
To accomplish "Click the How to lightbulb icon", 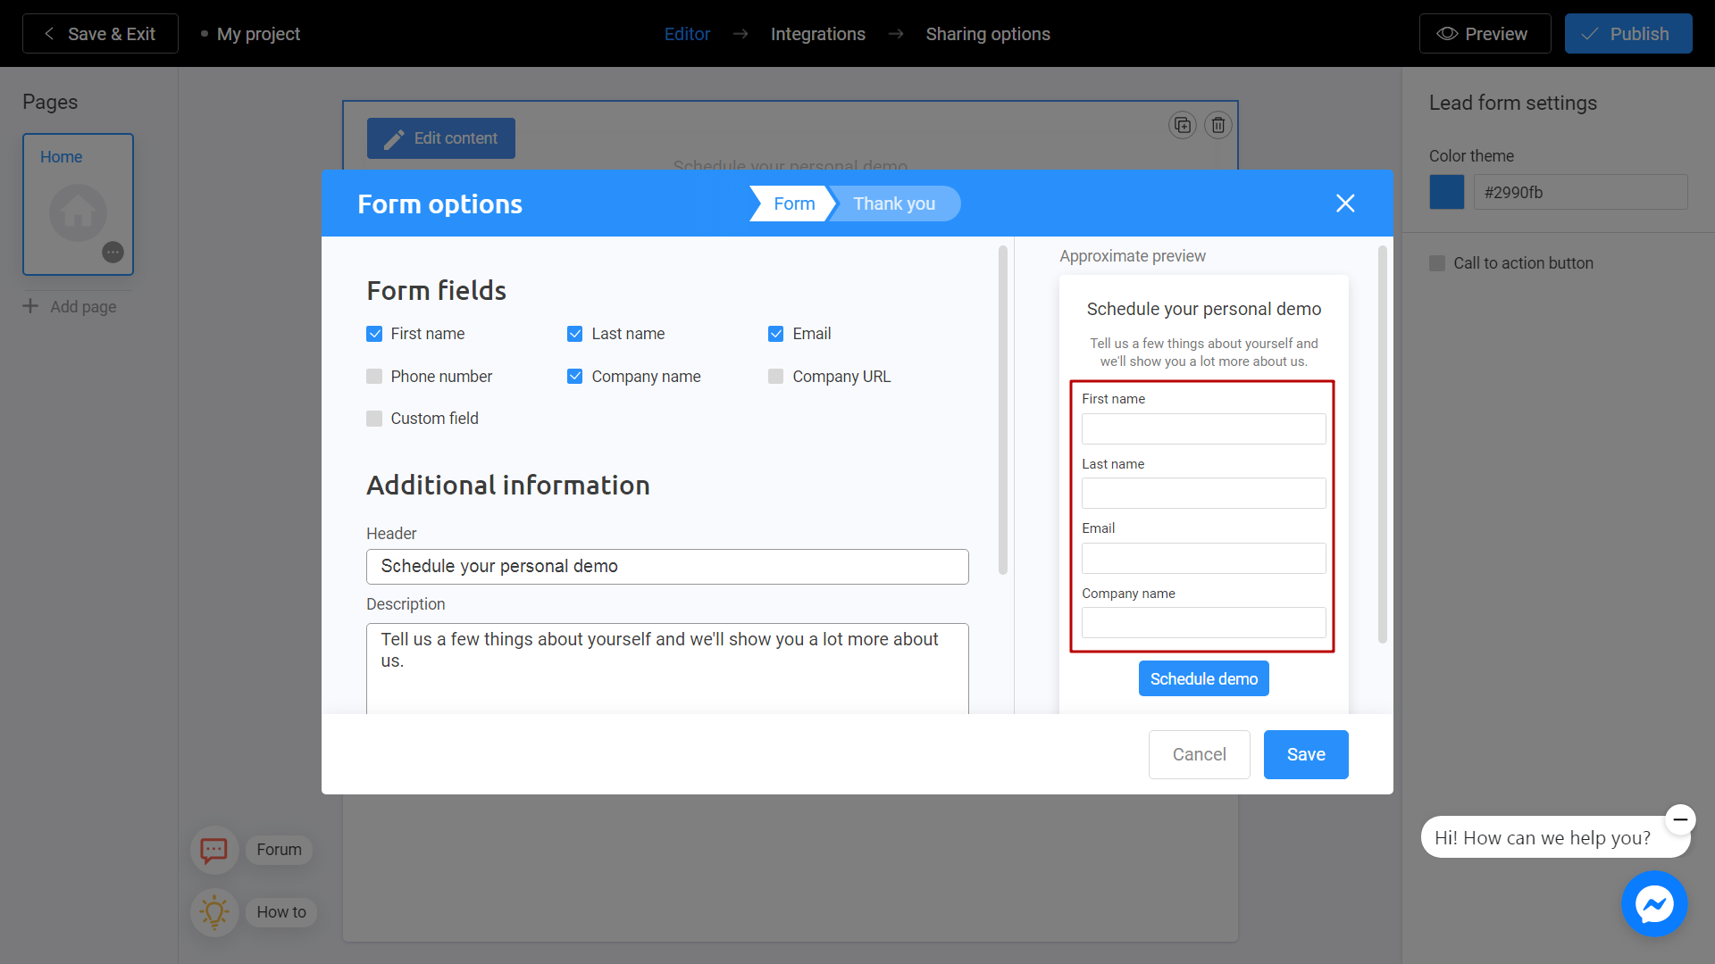I will 212,910.
